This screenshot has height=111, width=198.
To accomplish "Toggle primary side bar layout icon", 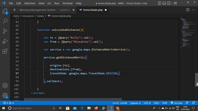I will [x=160, y=3].
